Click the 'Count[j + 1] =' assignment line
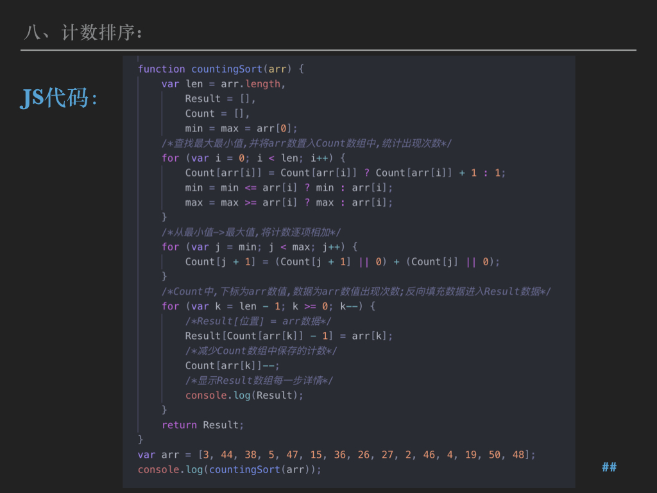The width and height of the screenshot is (657, 493). pyautogui.click(x=342, y=261)
